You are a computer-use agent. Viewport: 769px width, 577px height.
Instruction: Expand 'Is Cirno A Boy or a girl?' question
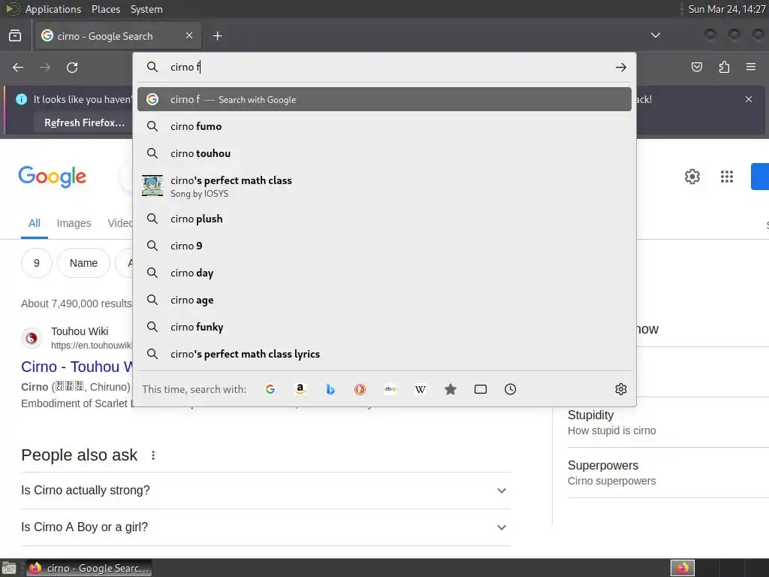[265, 527]
